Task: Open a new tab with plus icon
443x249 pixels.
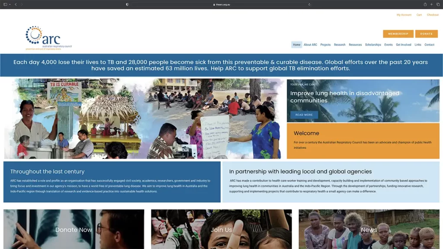Action: point(431,4)
